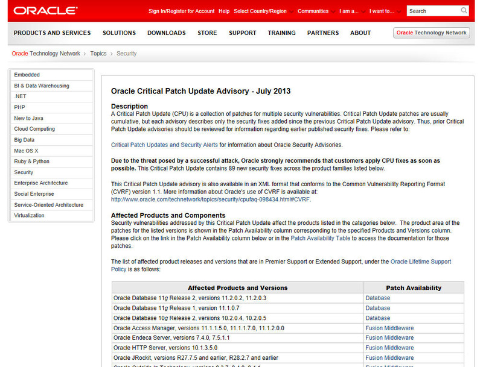Open BI & Data Warehousing sidebar item
The height and width of the screenshot is (367, 483).
[x=42, y=86]
